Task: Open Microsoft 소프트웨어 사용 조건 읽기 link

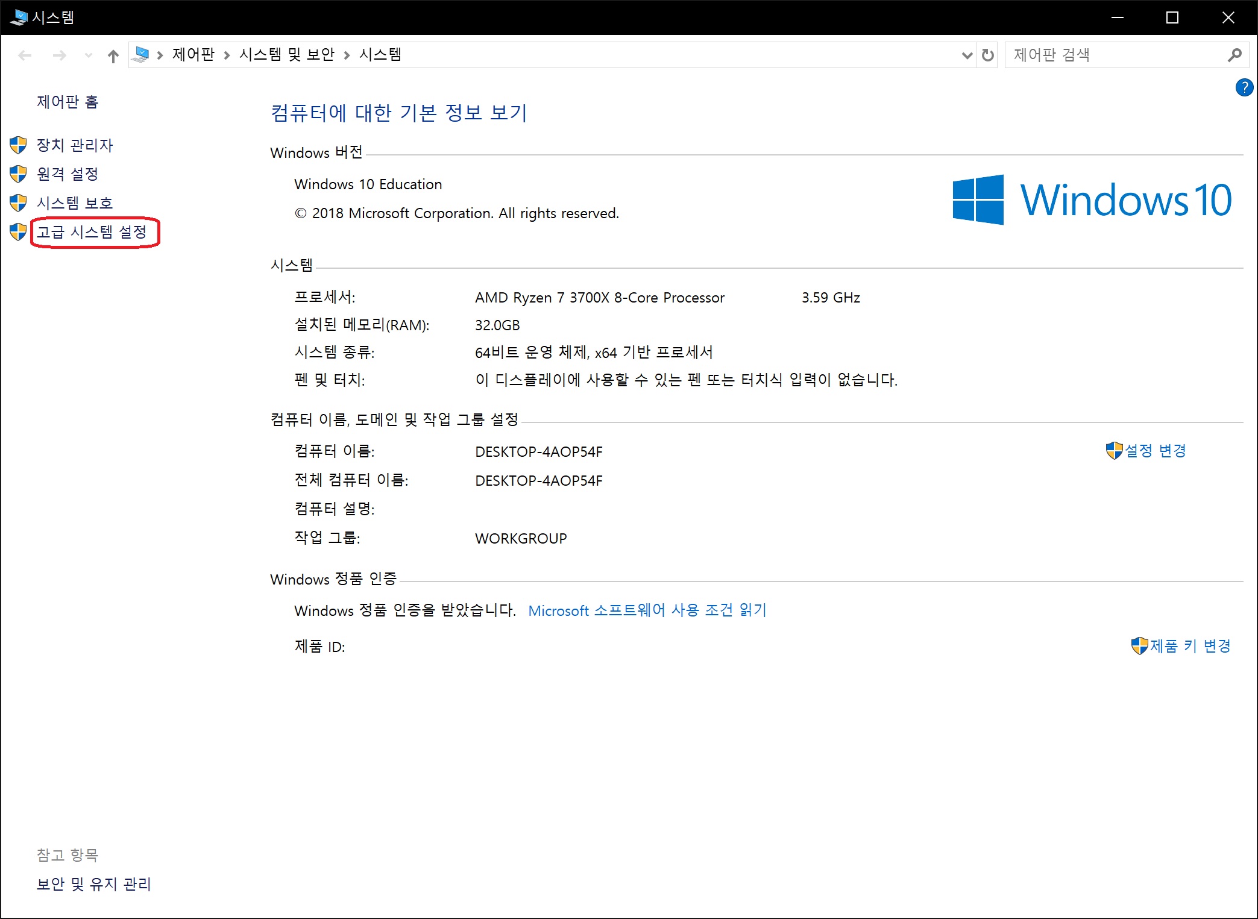Action: [x=647, y=610]
